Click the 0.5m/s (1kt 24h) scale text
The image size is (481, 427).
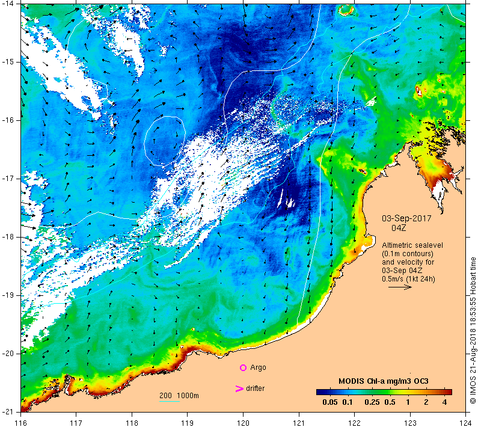[408, 279]
